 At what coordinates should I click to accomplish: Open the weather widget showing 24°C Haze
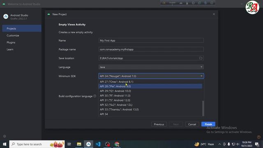(204, 144)
